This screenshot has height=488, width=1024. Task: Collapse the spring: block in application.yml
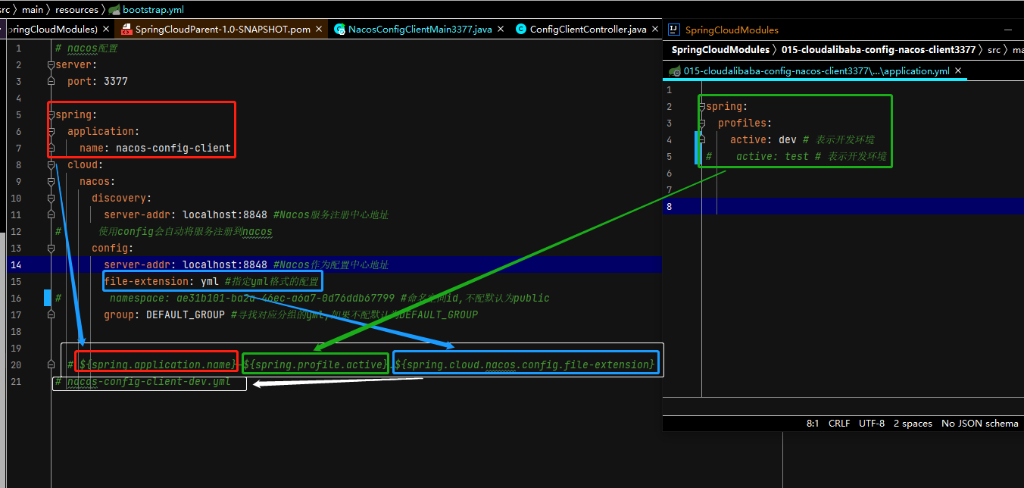702,107
